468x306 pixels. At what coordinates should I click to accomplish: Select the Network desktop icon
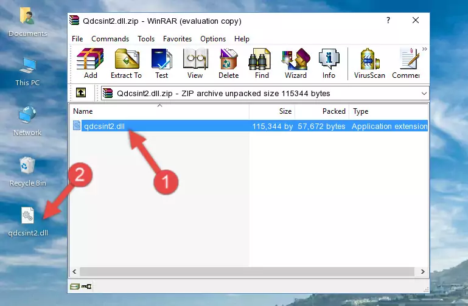click(27, 121)
